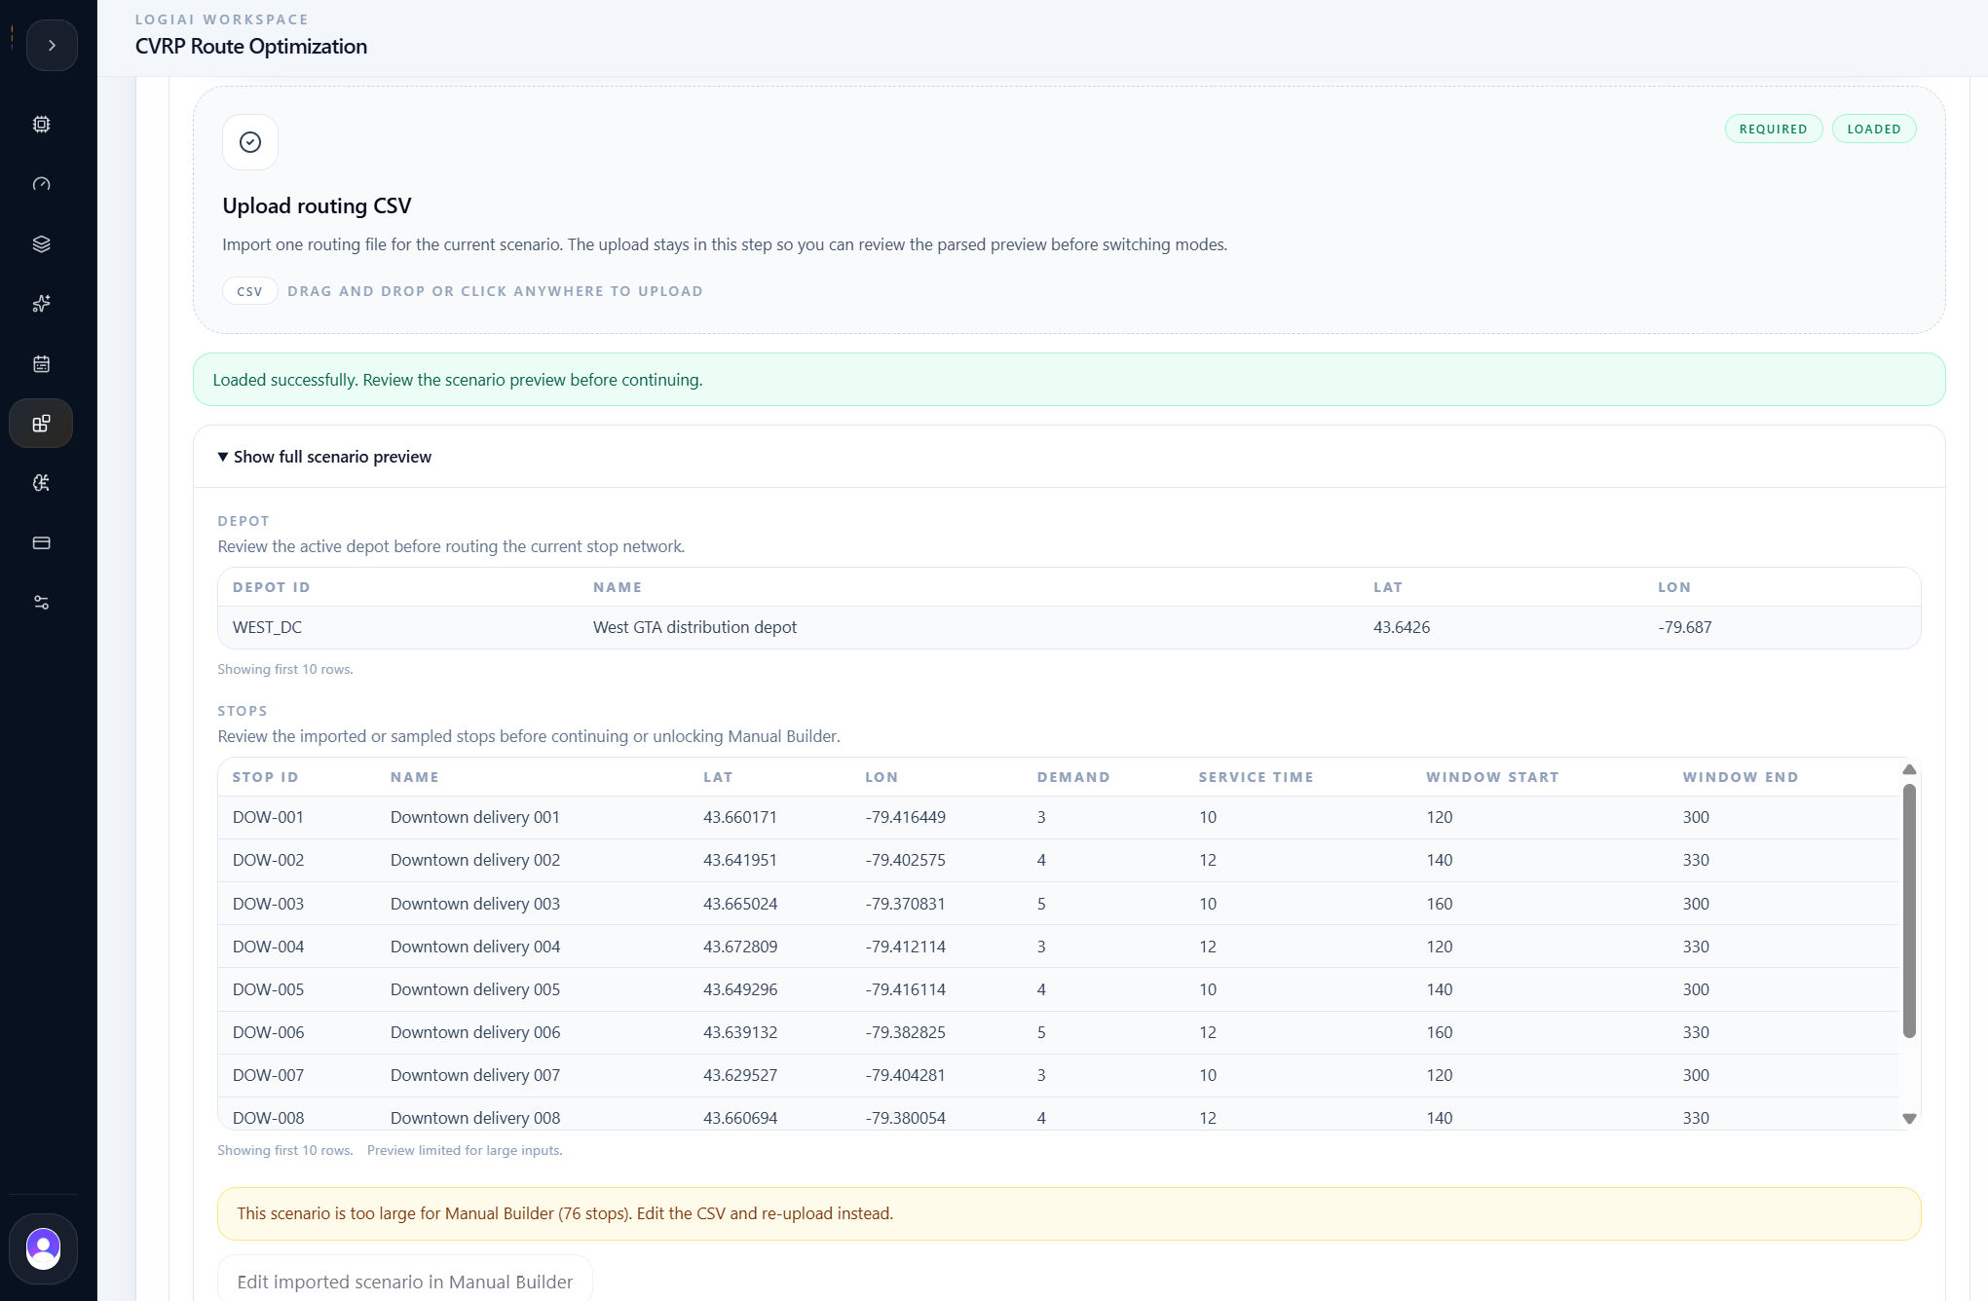Image resolution: width=1988 pixels, height=1301 pixels.
Task: Click the REQUIRED badge
Action: tap(1773, 129)
